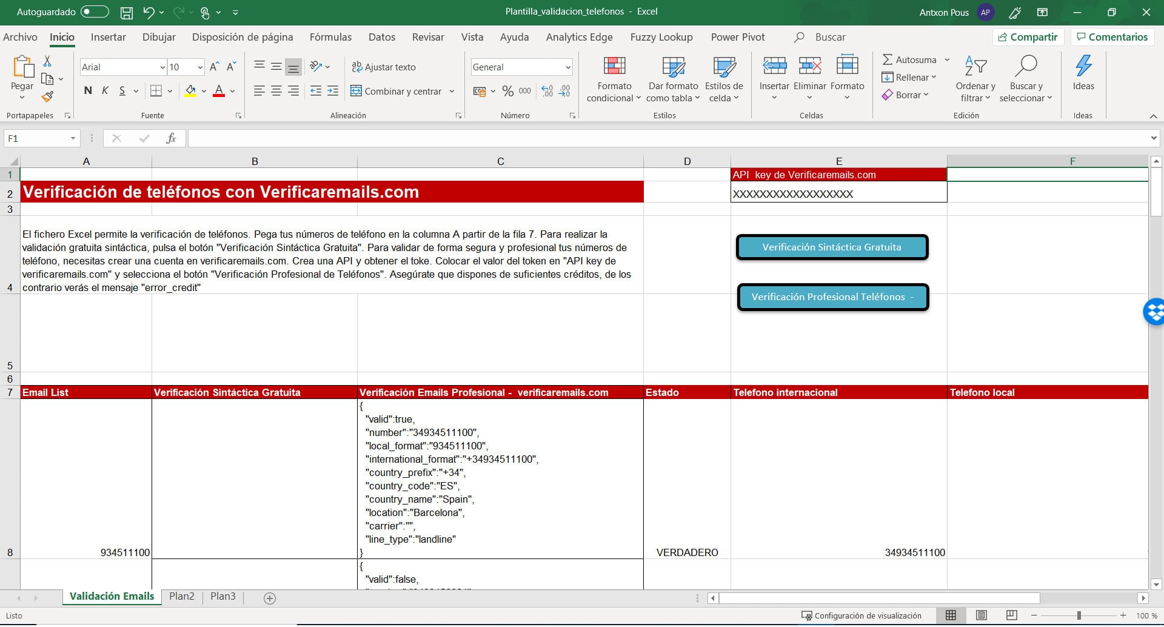Switch to Normal view icon in status bar

(x=951, y=615)
